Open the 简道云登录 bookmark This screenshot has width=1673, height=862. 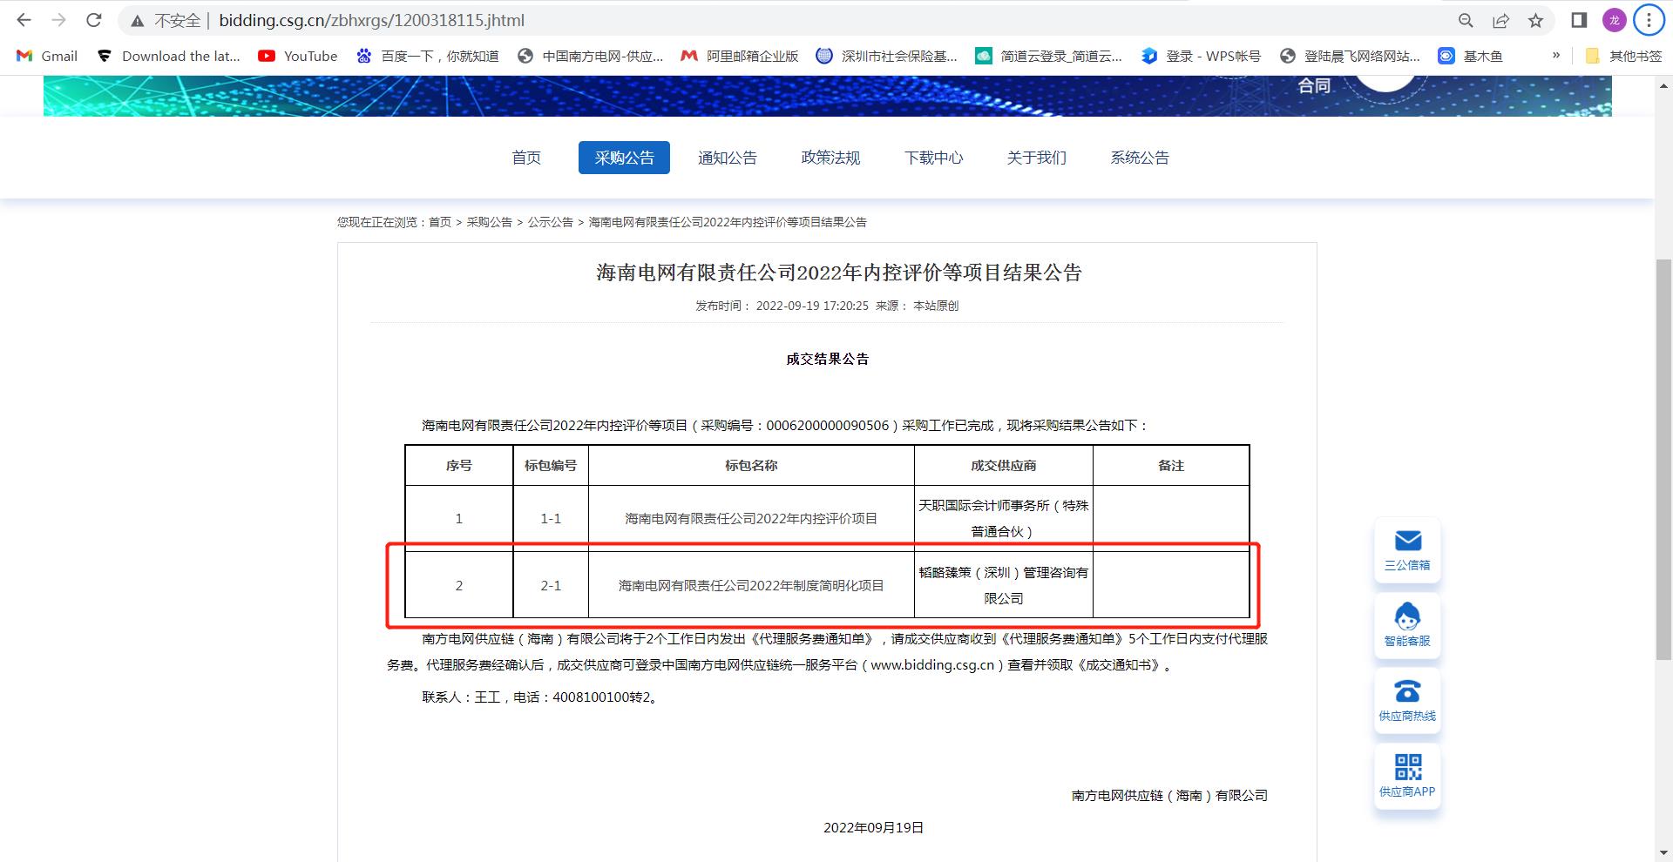pos(1048,56)
